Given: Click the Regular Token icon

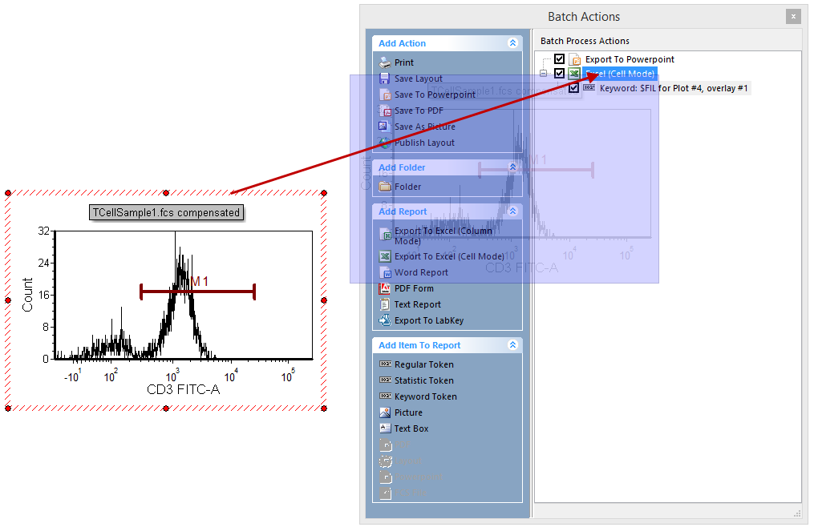Looking at the screenshot, I should pyautogui.click(x=385, y=364).
